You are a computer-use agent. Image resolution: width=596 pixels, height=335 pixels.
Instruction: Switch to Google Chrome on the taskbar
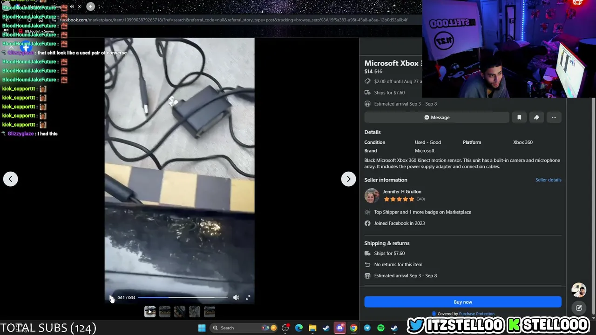pyautogui.click(x=353, y=328)
